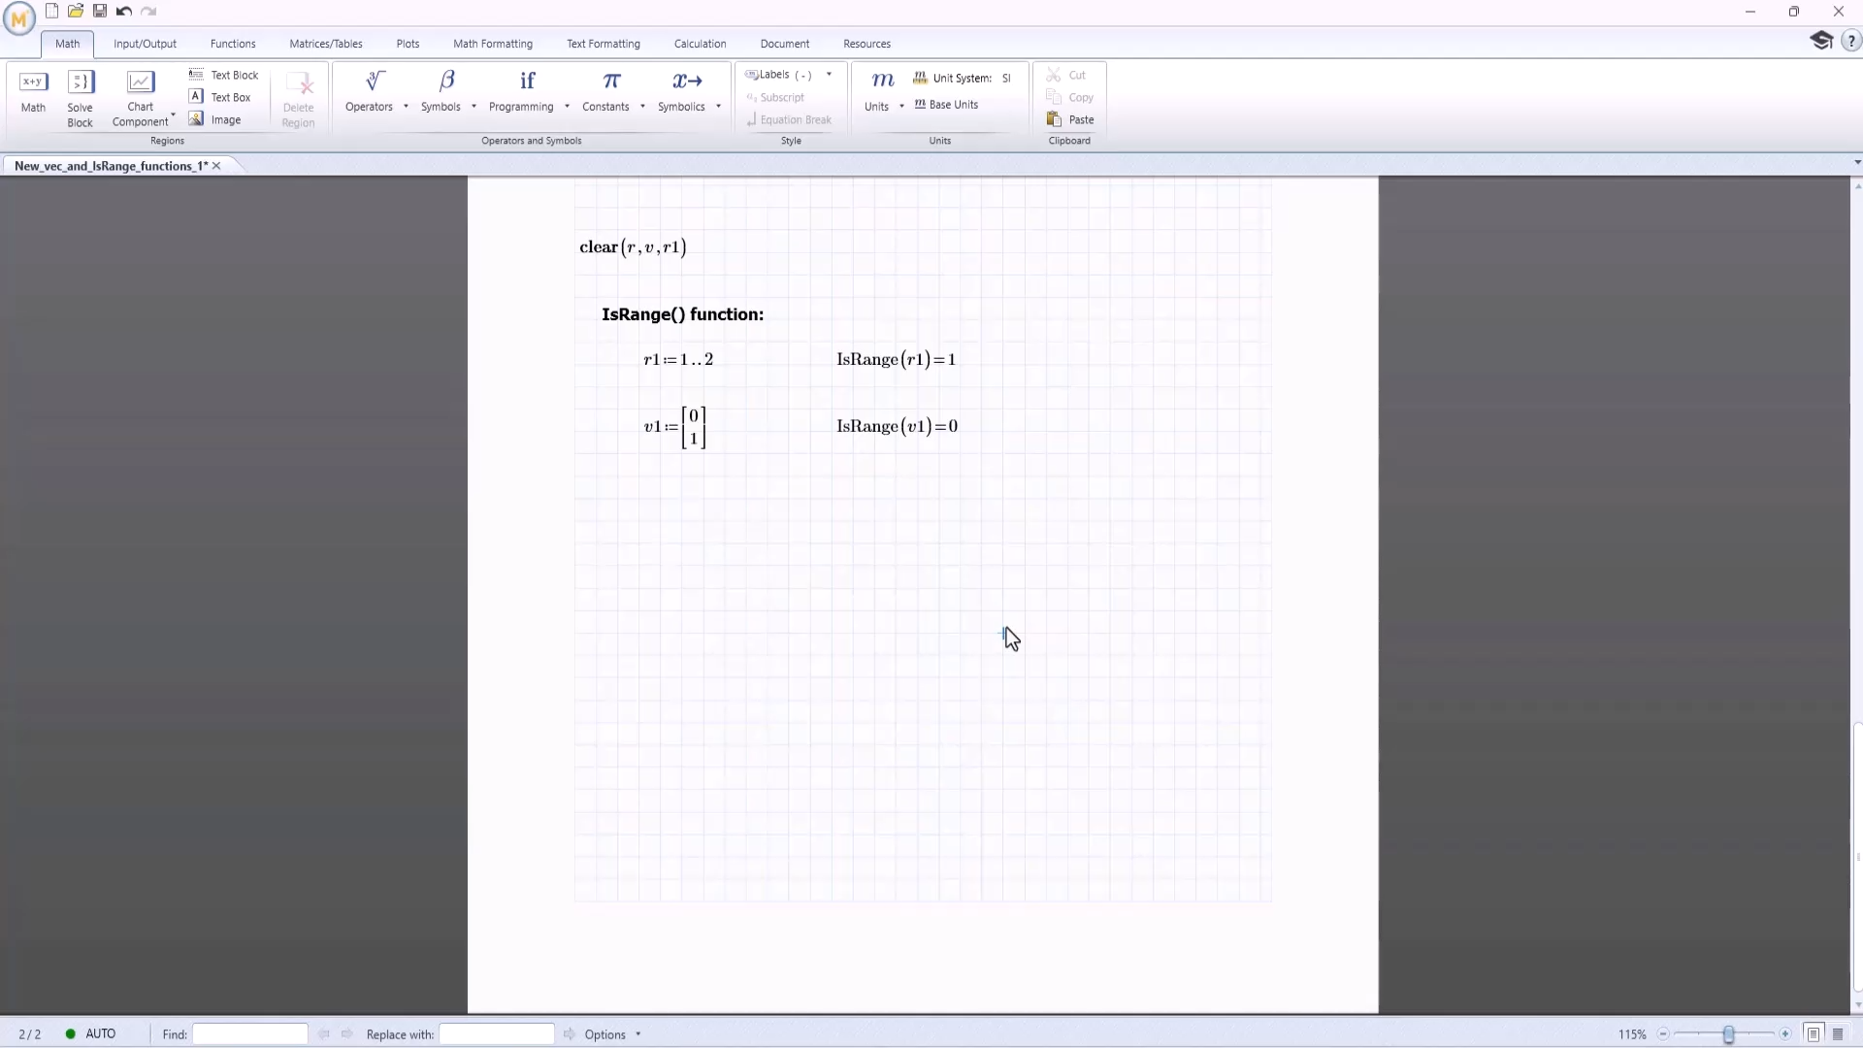This screenshot has width=1863, height=1048.
Task: Click the Paste icon in Clipboard
Action: 1055,119
